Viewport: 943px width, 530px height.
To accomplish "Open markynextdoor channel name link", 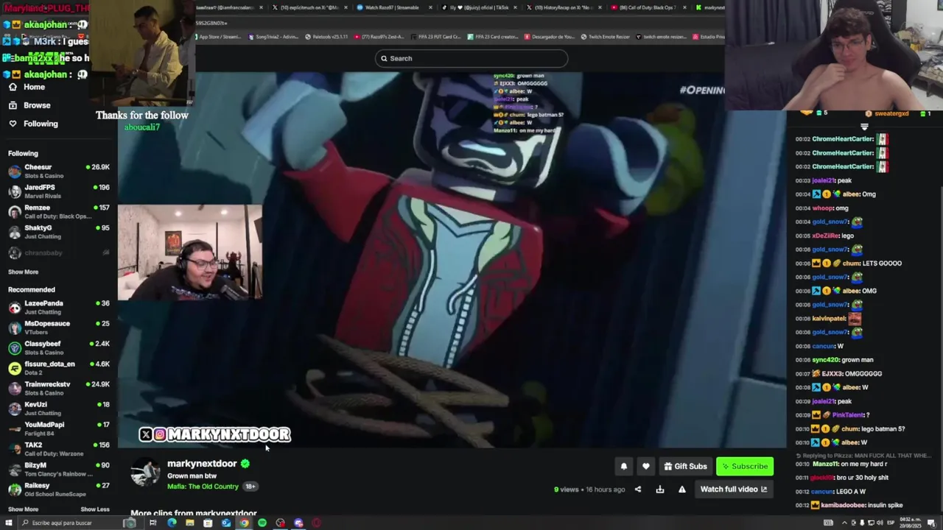I will click(202, 464).
